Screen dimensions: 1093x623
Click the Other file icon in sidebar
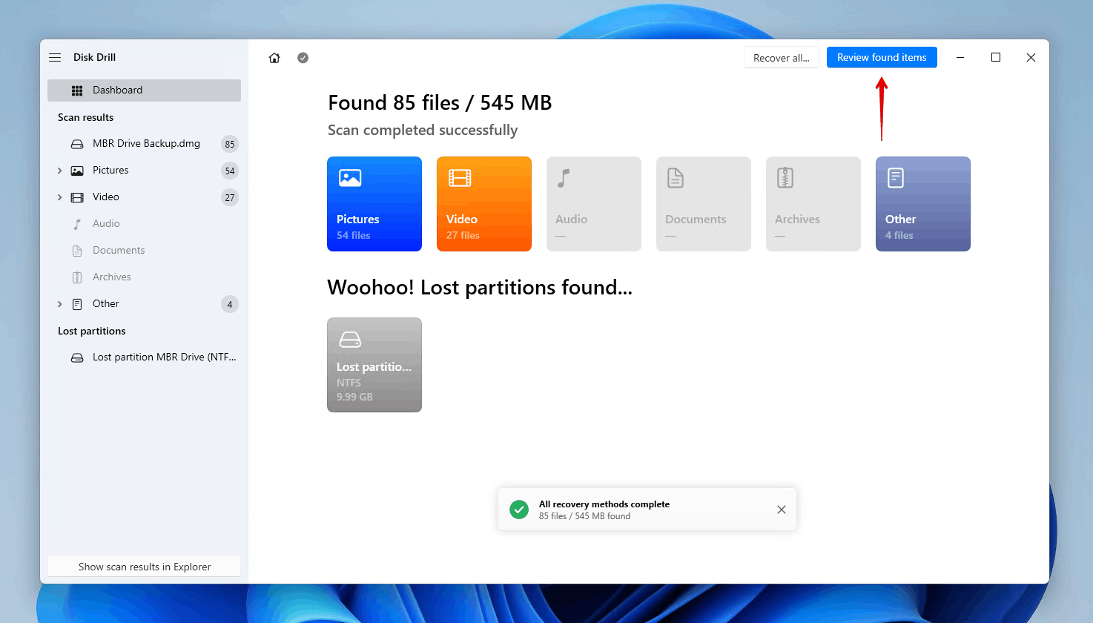coord(77,304)
